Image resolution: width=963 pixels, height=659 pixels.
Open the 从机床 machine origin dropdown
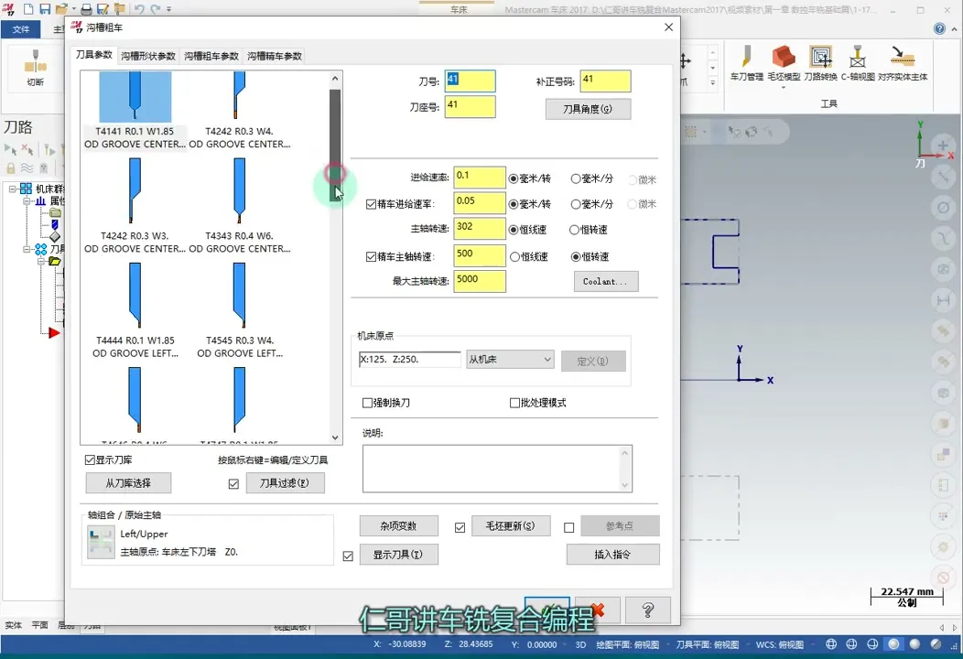click(x=547, y=359)
